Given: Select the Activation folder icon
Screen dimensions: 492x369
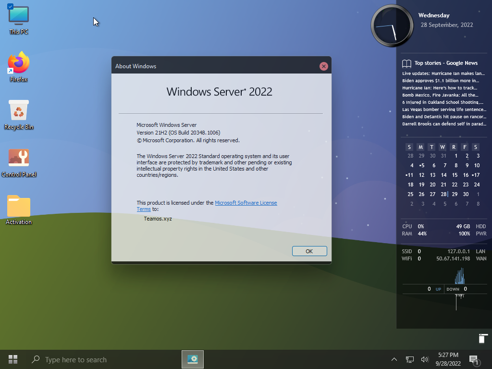Looking at the screenshot, I should 19,207.
